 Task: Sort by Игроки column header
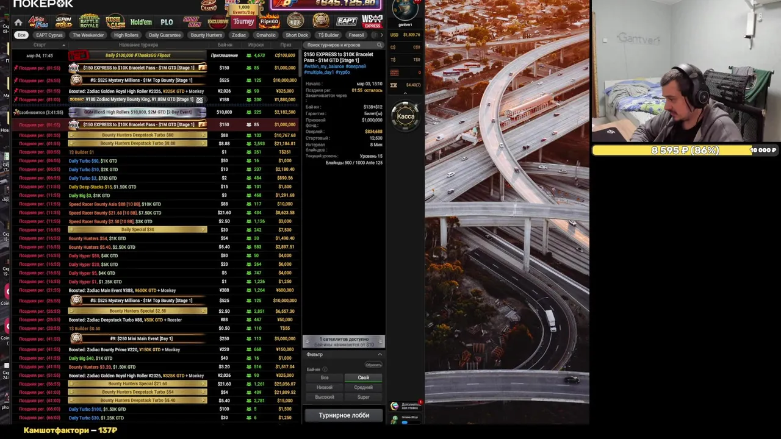256,45
